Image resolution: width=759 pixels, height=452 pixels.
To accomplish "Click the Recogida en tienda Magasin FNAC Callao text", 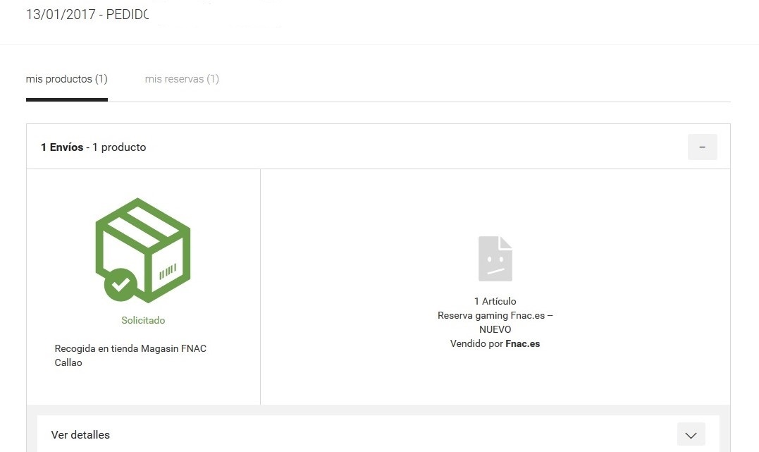I will (130, 355).
